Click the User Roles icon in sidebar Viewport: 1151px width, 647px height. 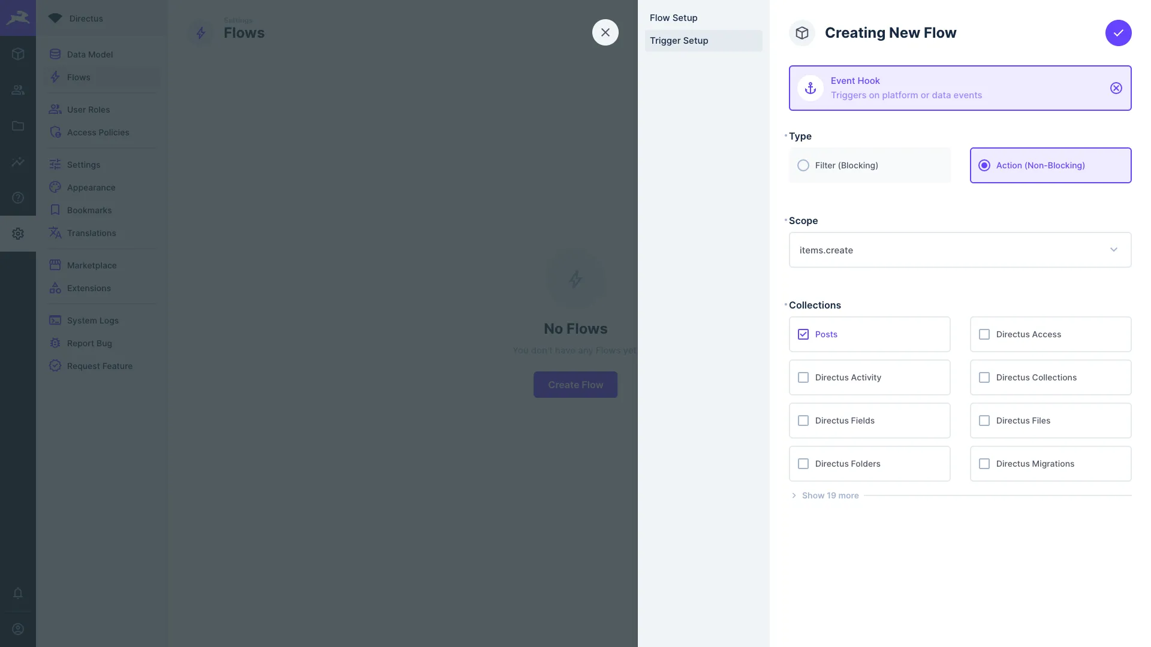(x=55, y=109)
